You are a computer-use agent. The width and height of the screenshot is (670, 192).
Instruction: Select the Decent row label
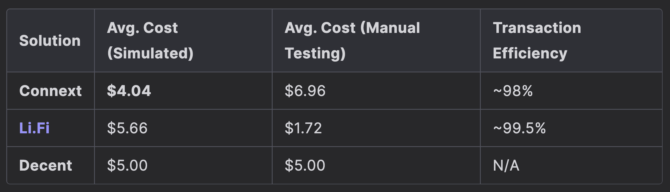tap(46, 165)
